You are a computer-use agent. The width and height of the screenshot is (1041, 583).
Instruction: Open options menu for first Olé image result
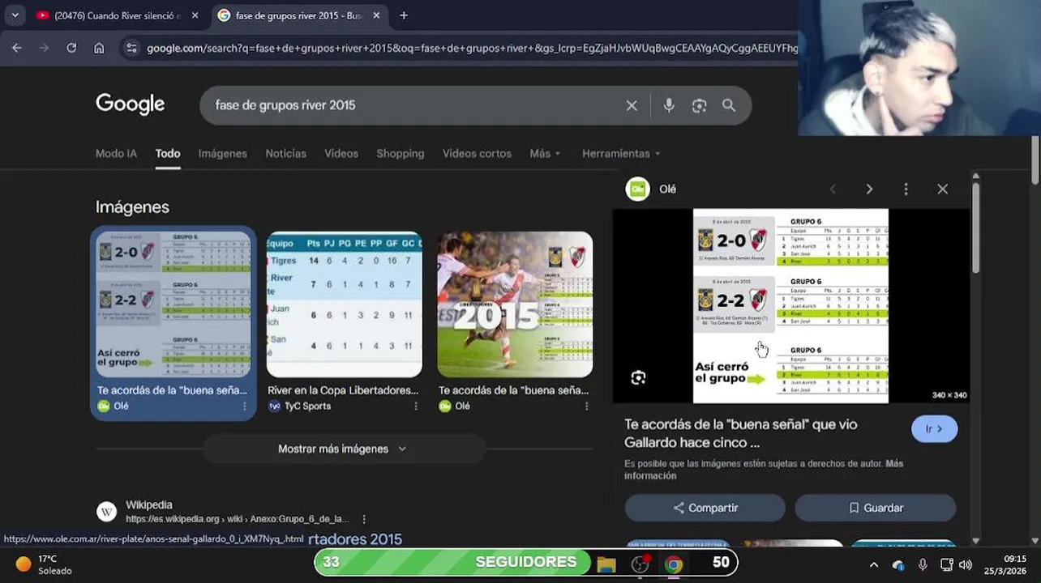point(245,406)
